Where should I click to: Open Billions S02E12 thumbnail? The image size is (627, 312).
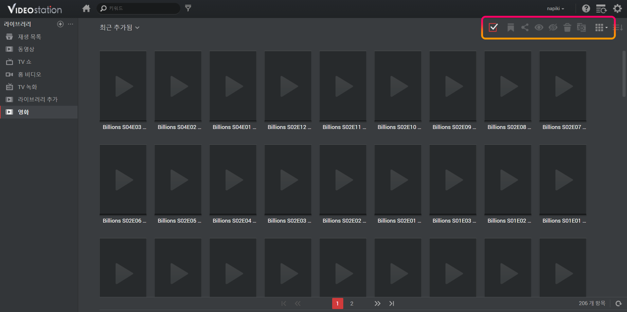point(288,86)
